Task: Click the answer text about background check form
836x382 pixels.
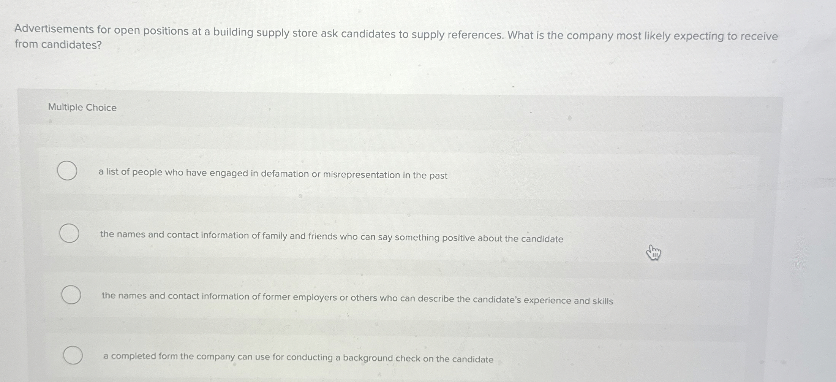Action: [298, 358]
